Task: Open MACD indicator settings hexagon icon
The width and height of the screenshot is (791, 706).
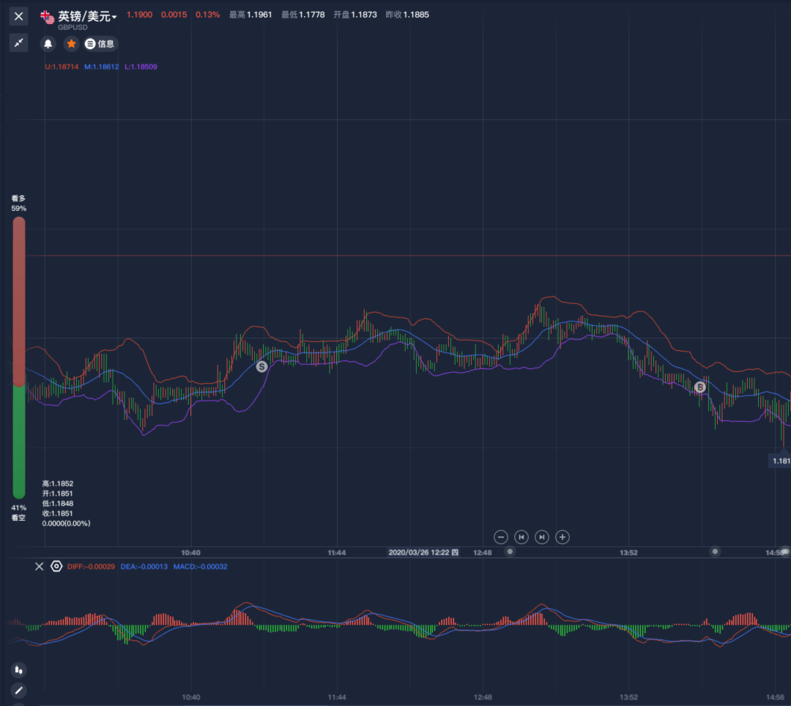Action: [x=56, y=566]
